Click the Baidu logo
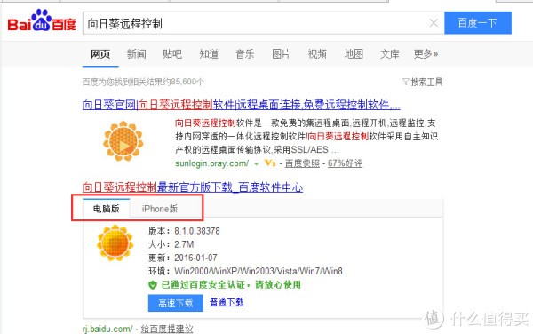Screen dimensions: 533x334 point(42,21)
